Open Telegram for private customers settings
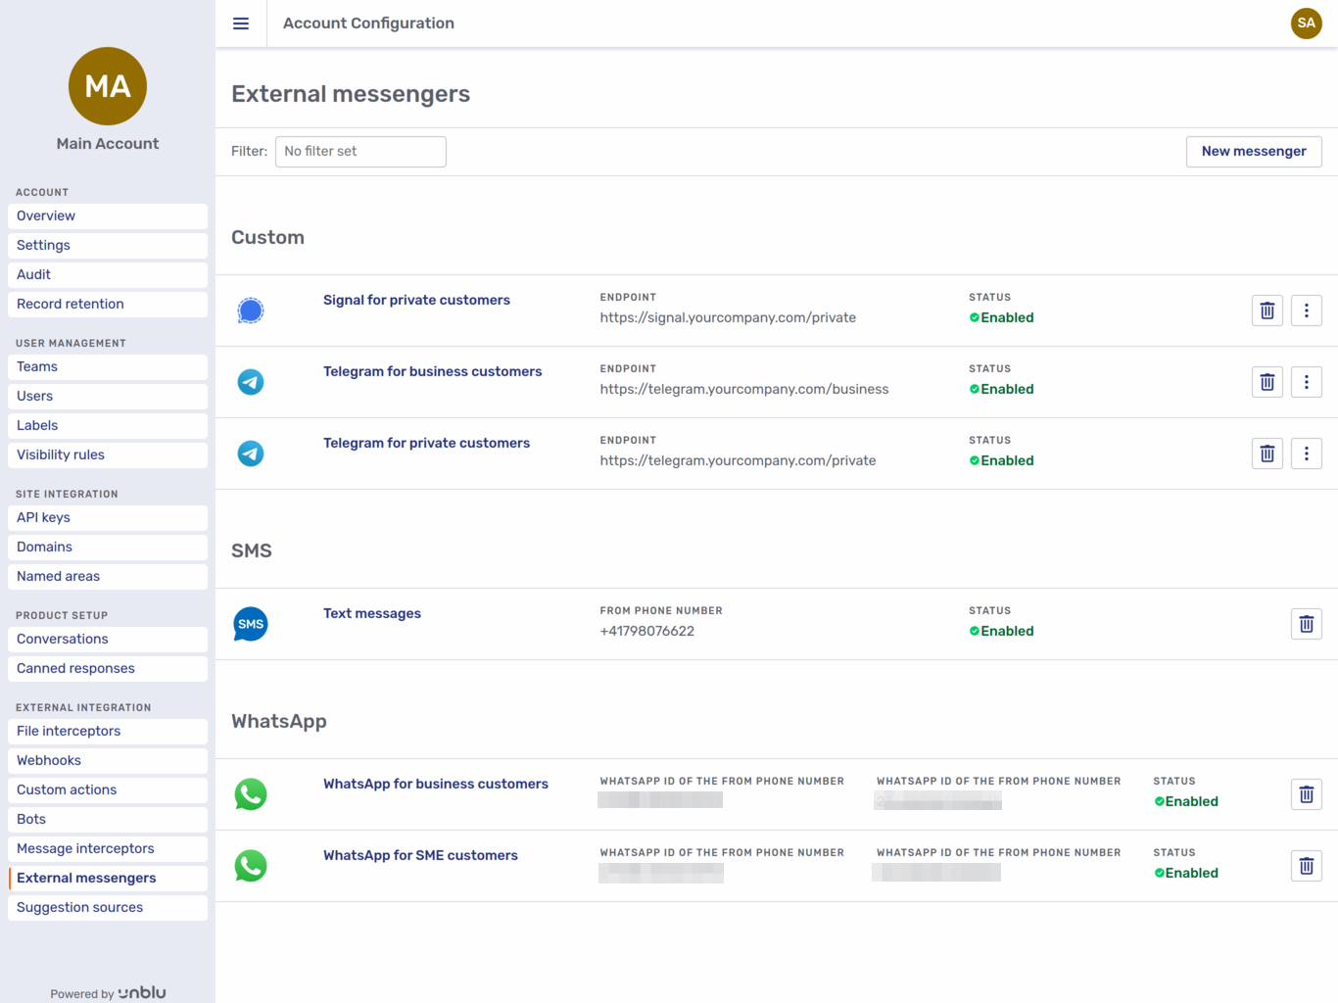The width and height of the screenshot is (1338, 1003). point(426,443)
